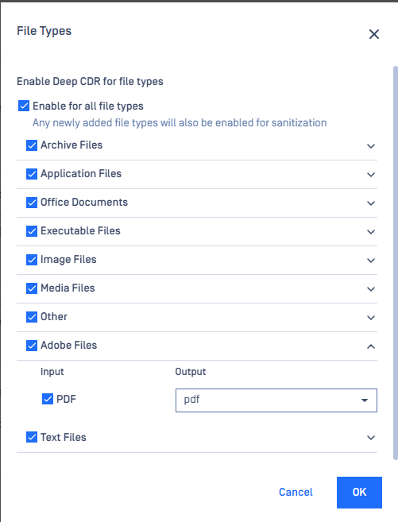Toggle the Application Files checkbox
The width and height of the screenshot is (398, 522).
point(32,174)
